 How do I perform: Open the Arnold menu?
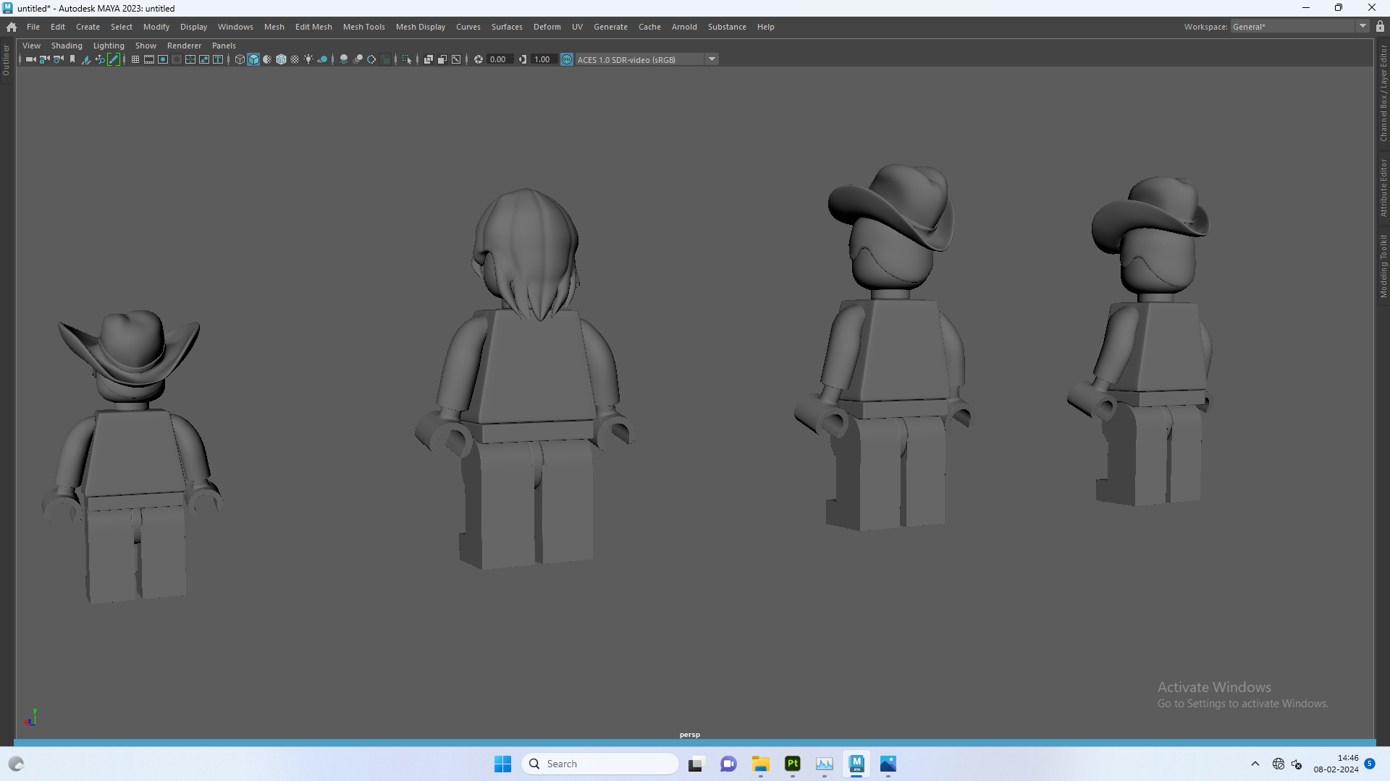pos(684,27)
